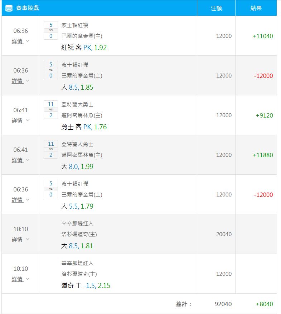Click the 20040 stake amount

click(x=224, y=234)
